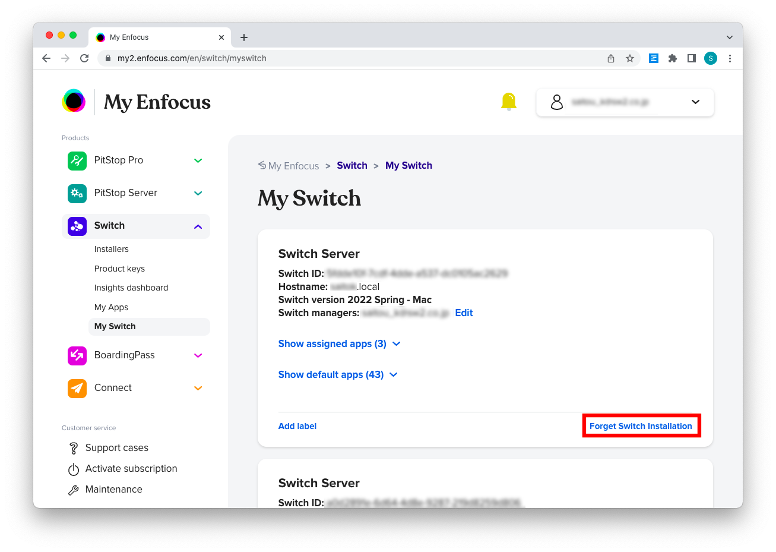Open the Chrome three-dot menu
776x552 pixels.
point(730,58)
